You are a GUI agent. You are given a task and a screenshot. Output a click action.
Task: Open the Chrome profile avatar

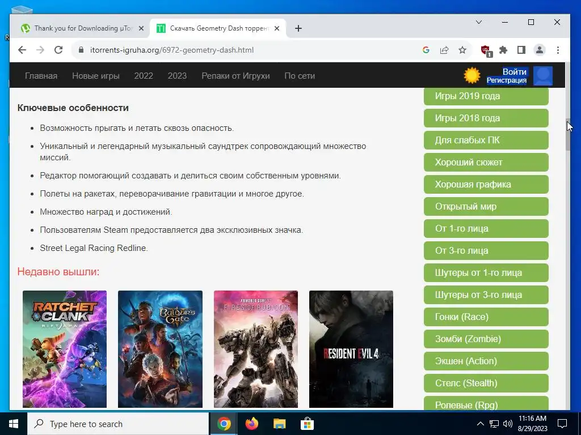(540, 50)
